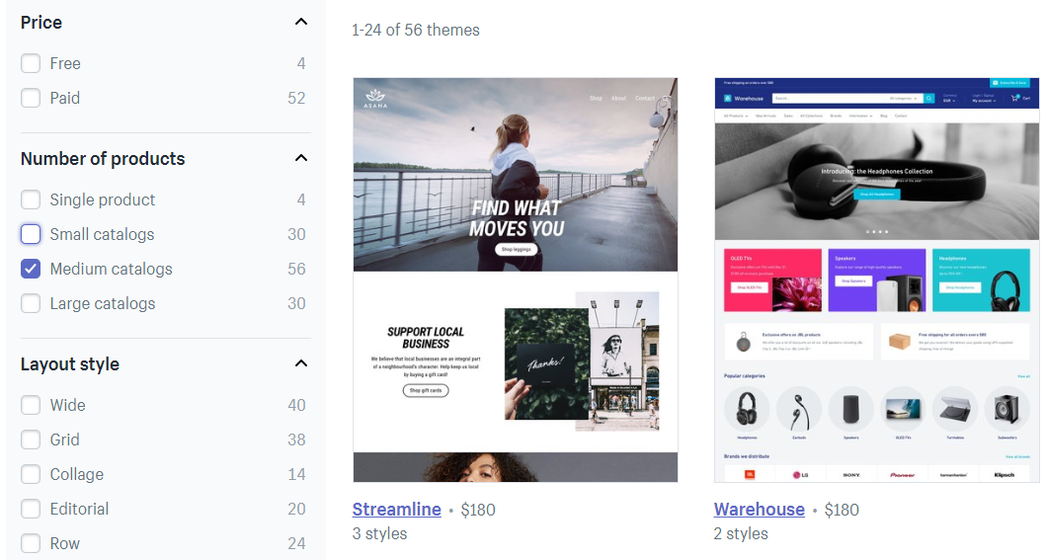Screen dimensions: 1048x560
Task: Check the Paid price checkbox
Action: coord(31,98)
